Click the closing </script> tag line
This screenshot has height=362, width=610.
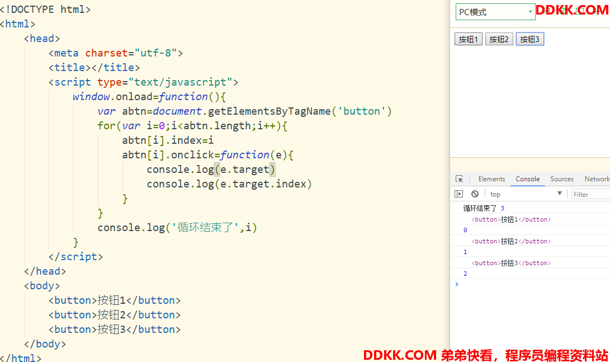(76, 256)
